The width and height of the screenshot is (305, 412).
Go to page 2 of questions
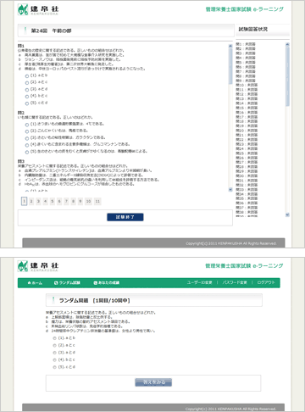pyautogui.click(x=31, y=201)
